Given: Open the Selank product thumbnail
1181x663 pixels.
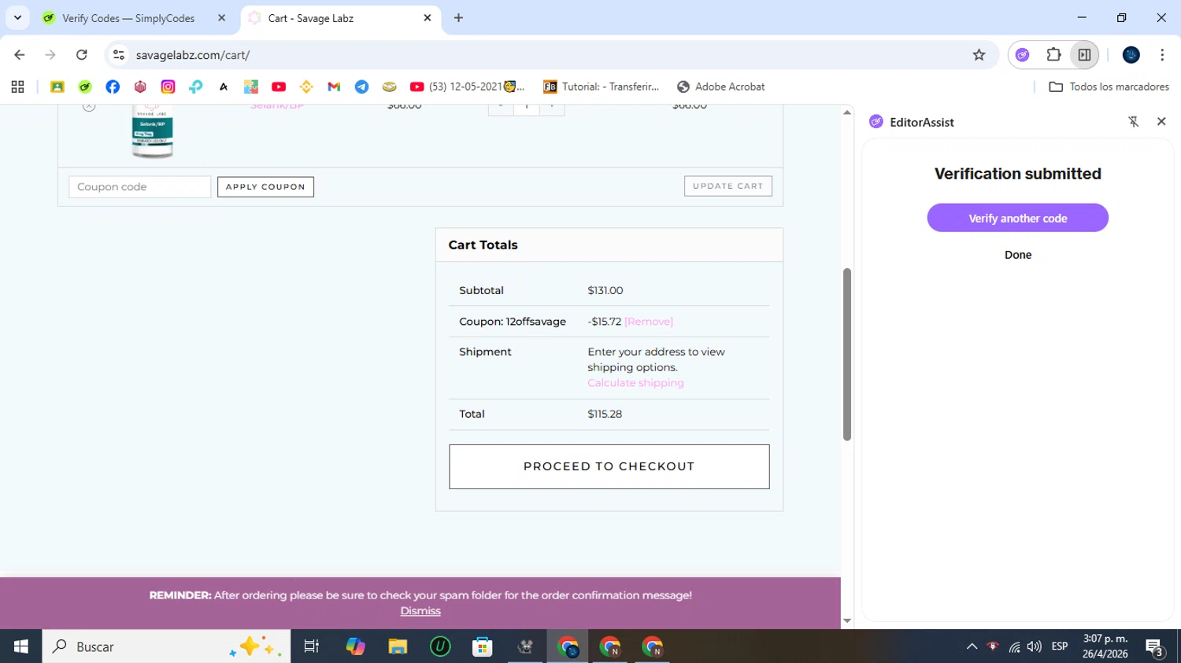Looking at the screenshot, I should click(152, 132).
